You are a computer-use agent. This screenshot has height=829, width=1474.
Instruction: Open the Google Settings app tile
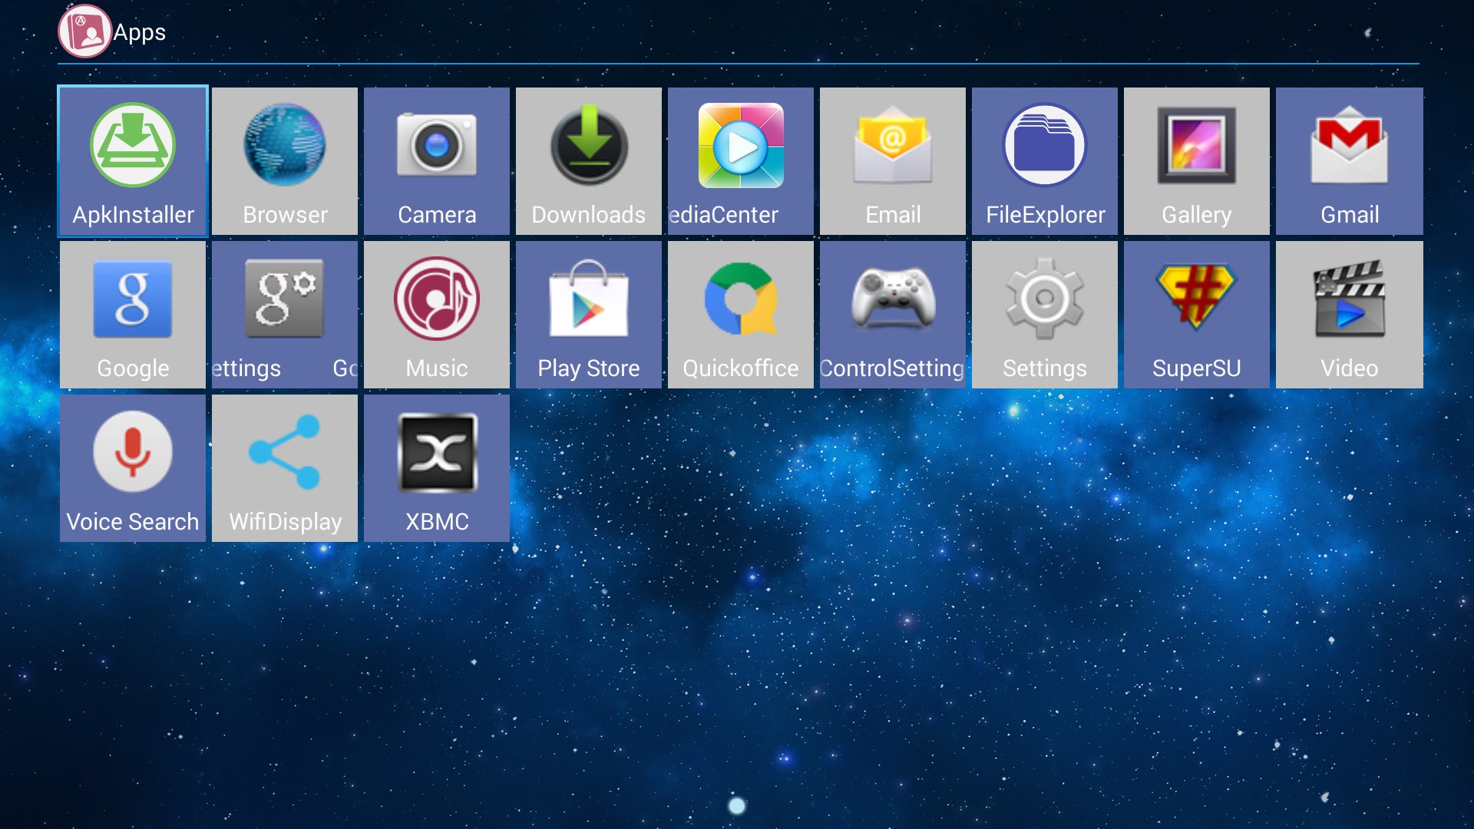[285, 315]
